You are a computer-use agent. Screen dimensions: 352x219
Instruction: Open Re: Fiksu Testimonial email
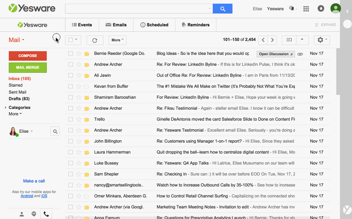(x=197, y=108)
